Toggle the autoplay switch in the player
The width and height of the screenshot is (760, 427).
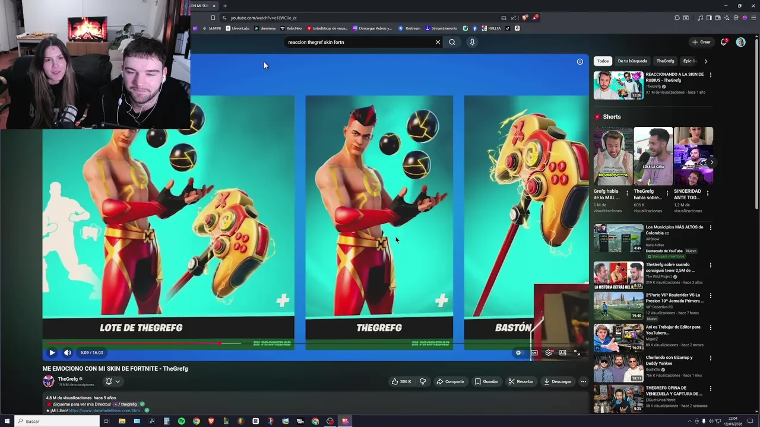(518, 352)
